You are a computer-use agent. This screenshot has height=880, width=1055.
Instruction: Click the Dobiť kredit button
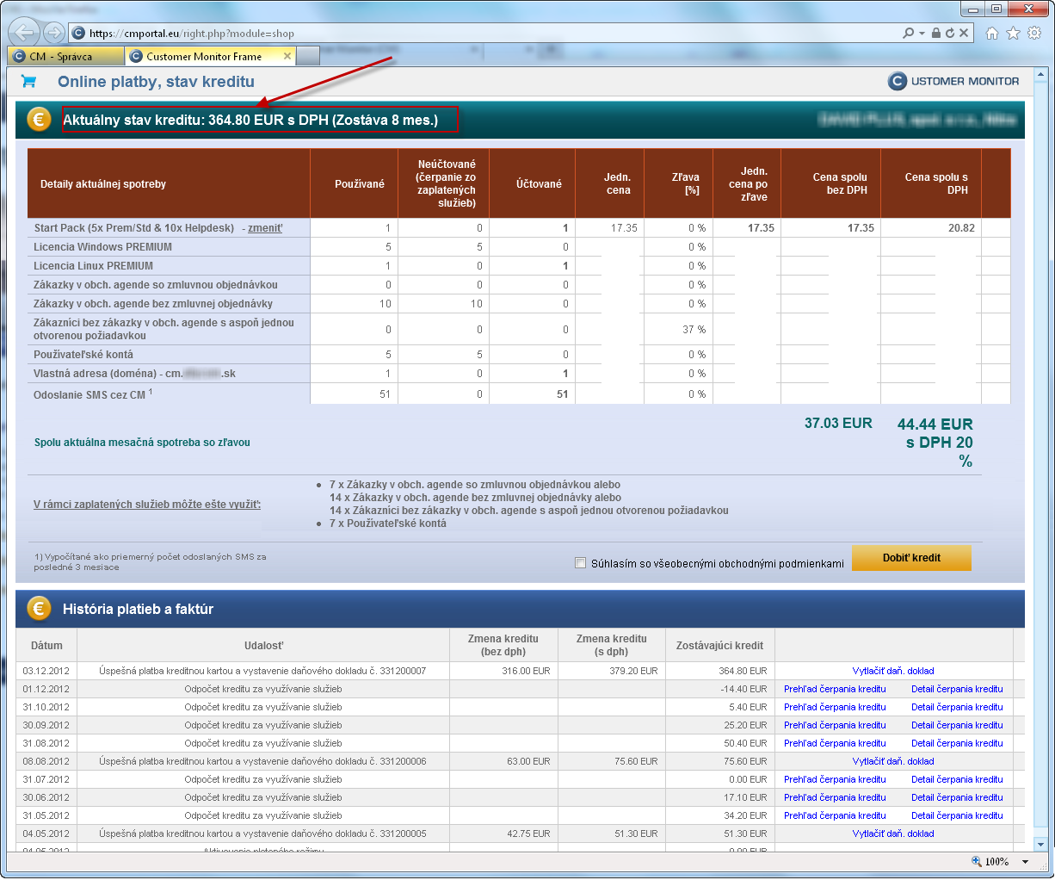click(911, 558)
